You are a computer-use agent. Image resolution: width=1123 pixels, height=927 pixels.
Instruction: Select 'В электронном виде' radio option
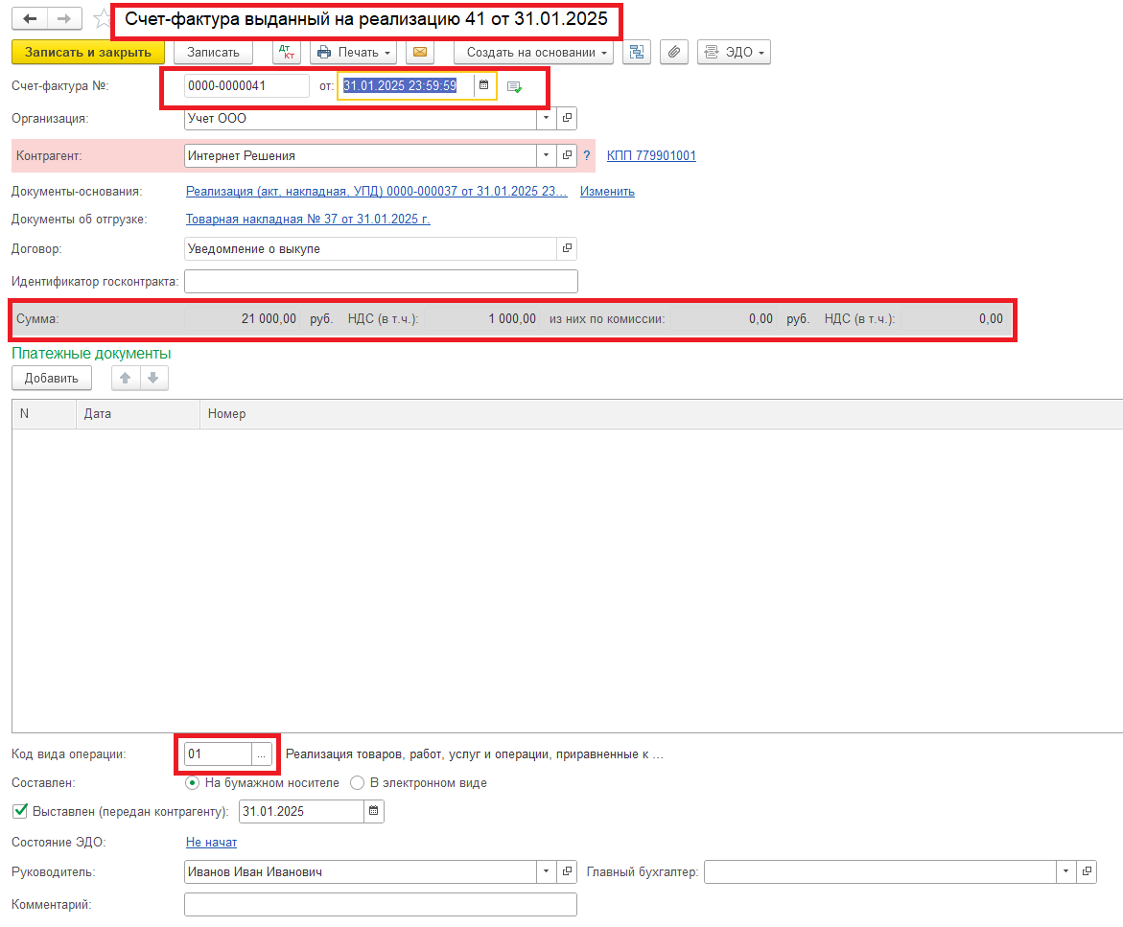[358, 783]
